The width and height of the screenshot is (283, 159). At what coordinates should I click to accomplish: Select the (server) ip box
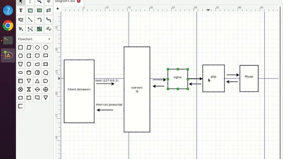tap(137, 89)
